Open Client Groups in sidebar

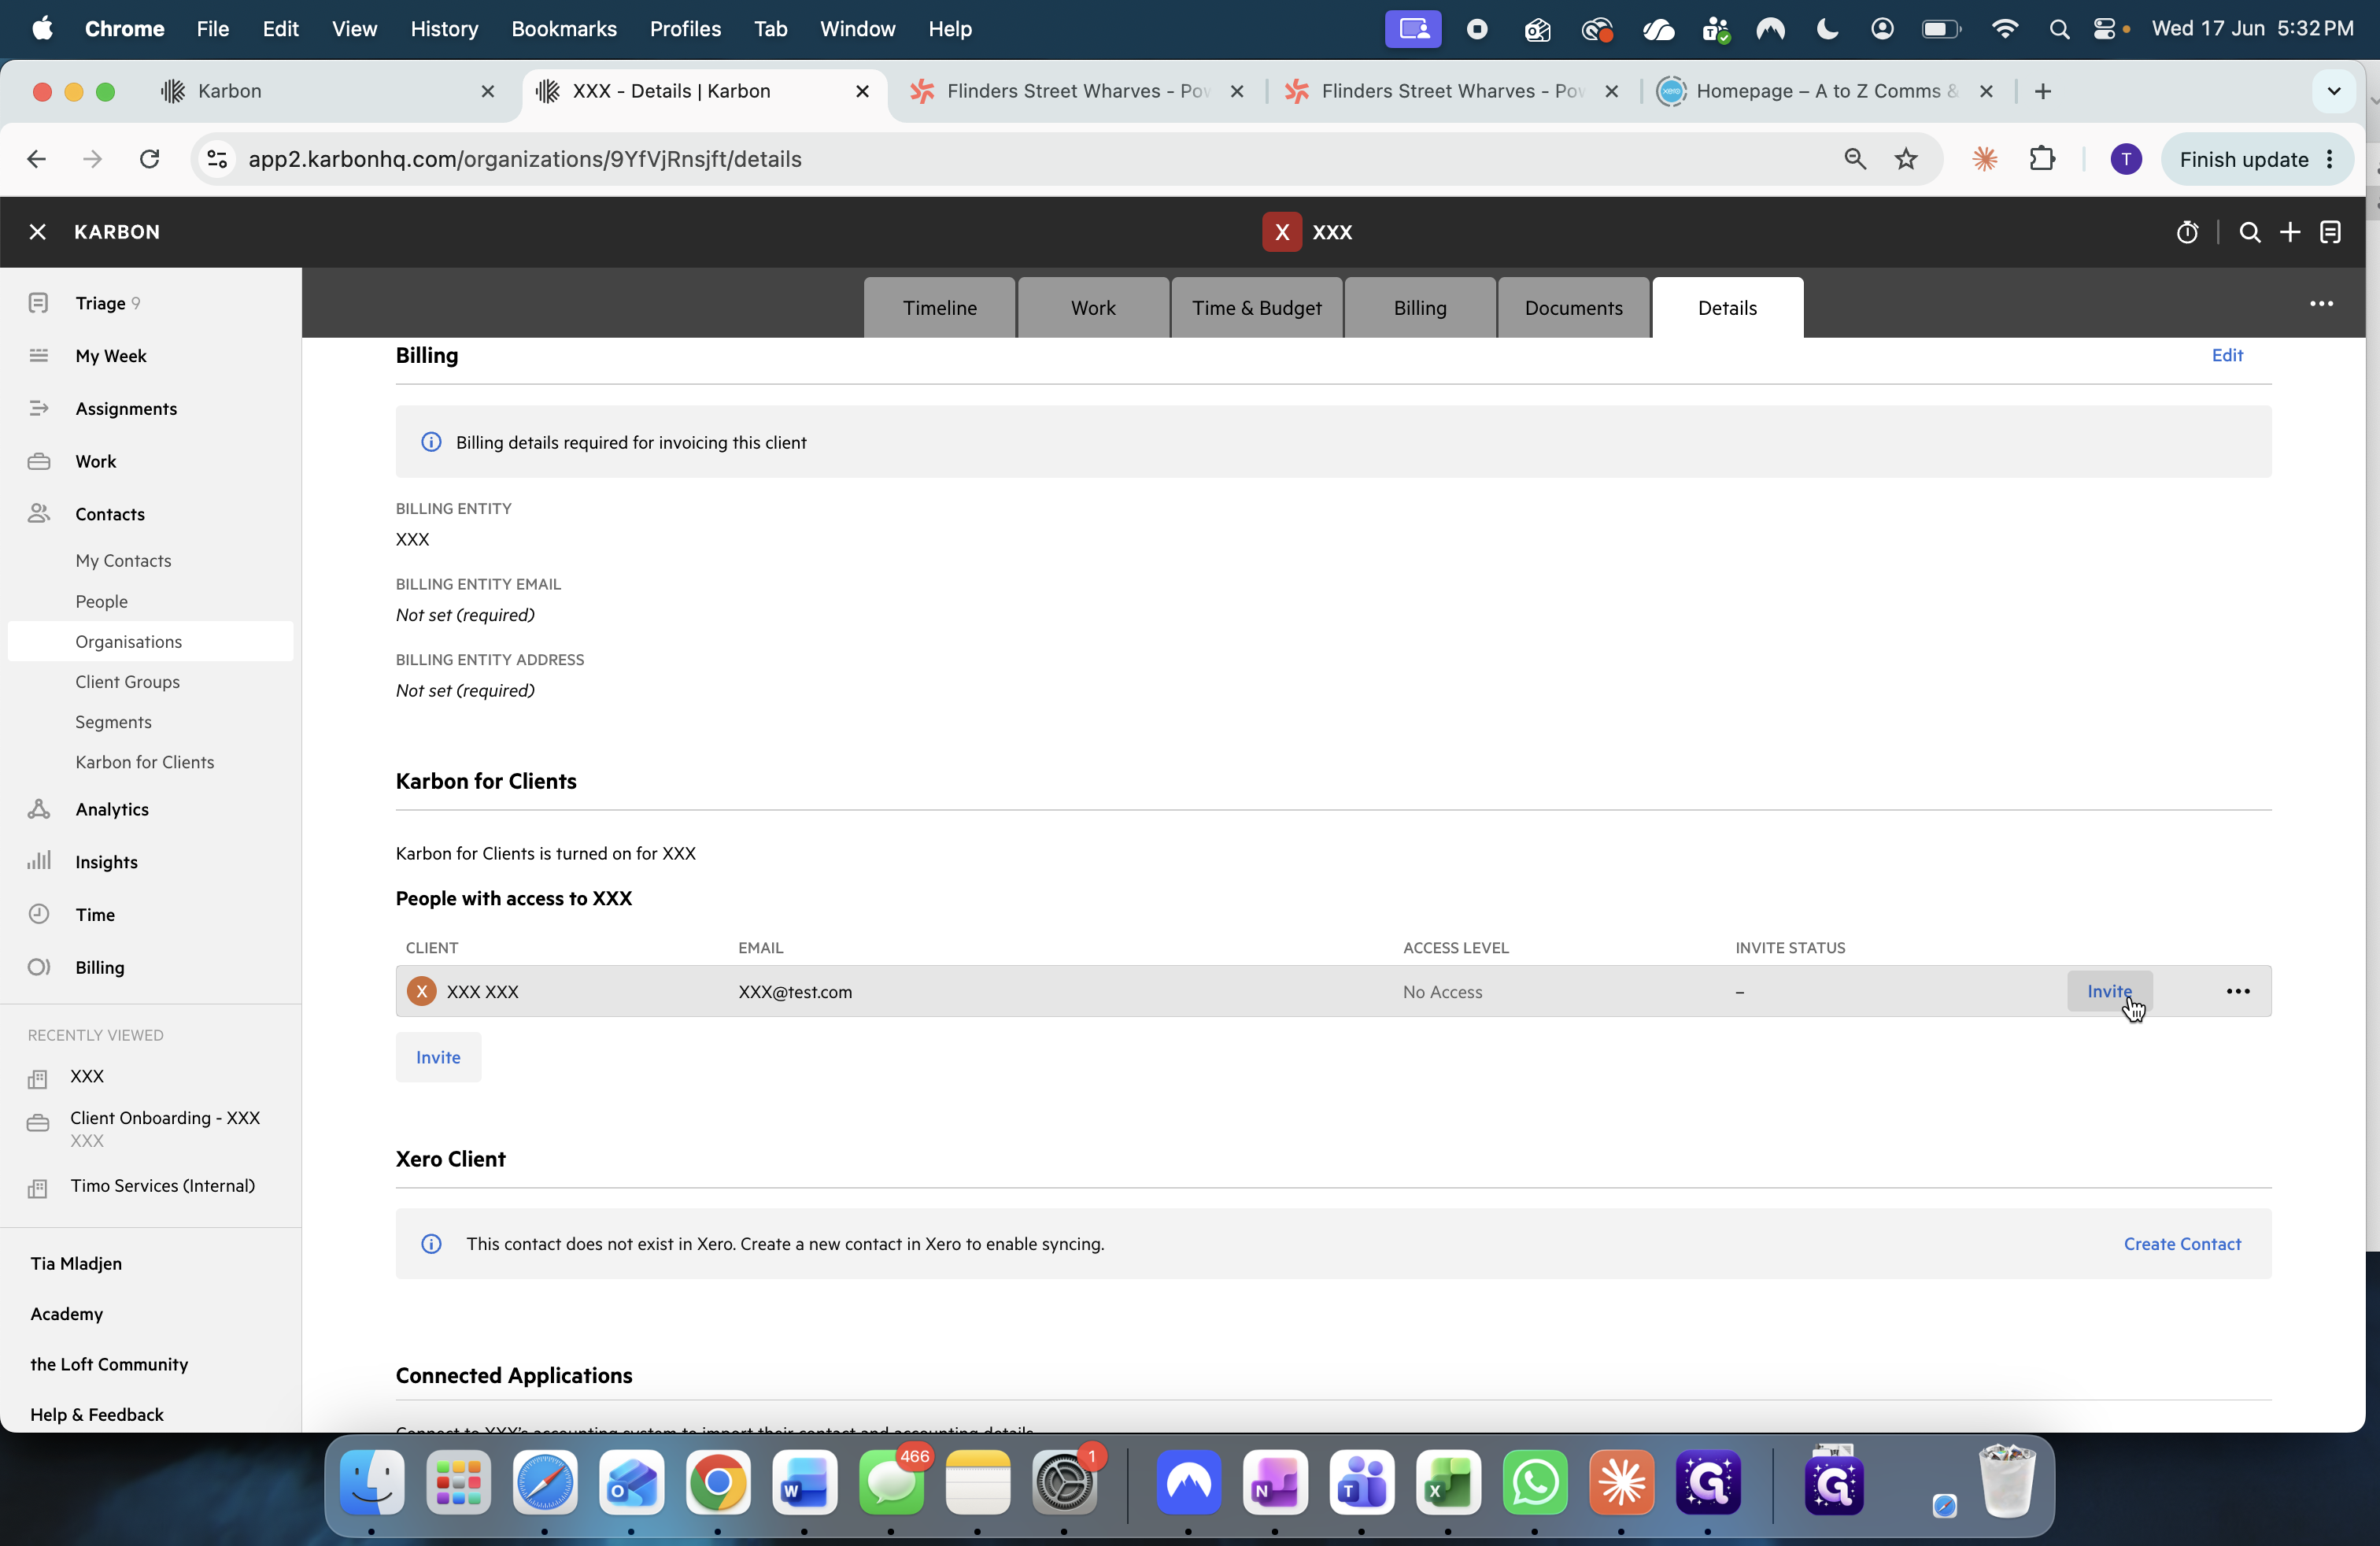pos(128,681)
